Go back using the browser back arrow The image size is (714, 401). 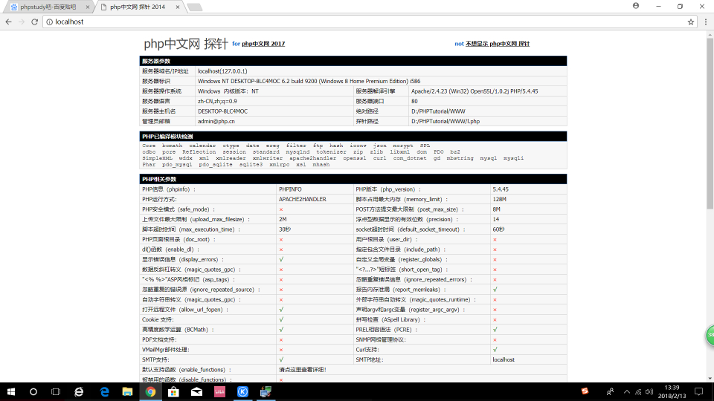(9, 22)
